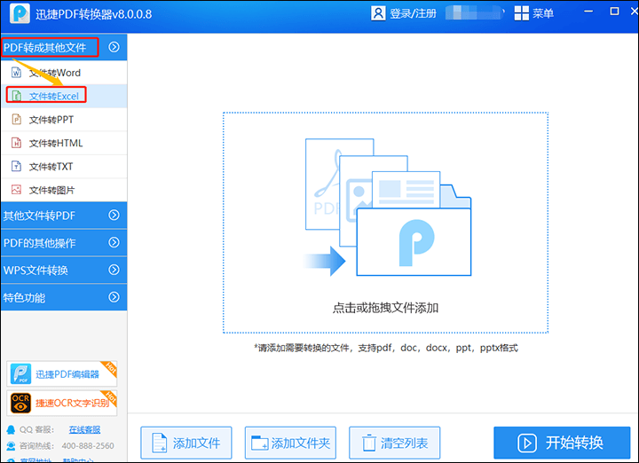The image size is (639, 463).
Task: Choose 文件转PPT option
Action: (x=51, y=120)
